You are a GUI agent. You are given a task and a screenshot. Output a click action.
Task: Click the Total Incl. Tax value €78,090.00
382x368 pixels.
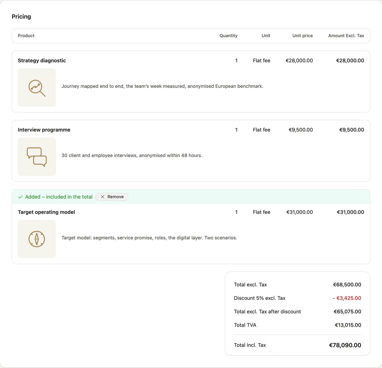pyautogui.click(x=345, y=345)
